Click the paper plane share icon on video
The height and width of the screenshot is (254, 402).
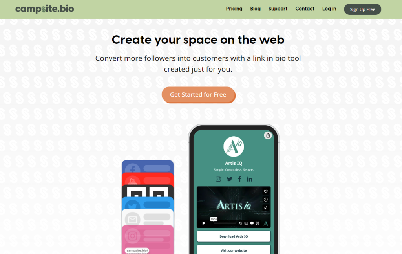tap(266, 208)
